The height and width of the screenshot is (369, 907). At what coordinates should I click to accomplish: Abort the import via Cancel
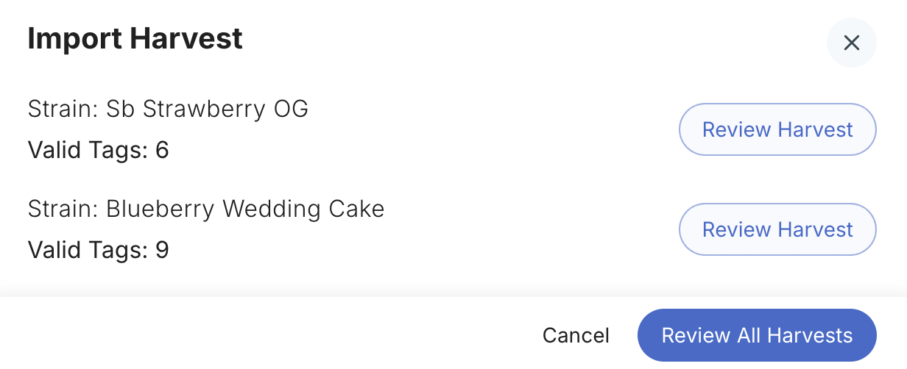(576, 335)
